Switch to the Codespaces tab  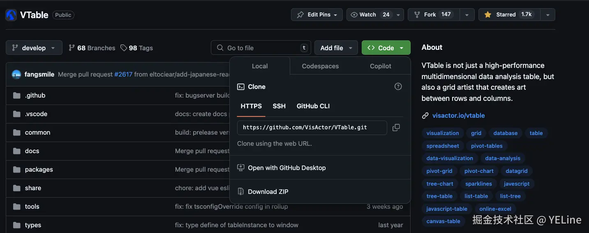(320, 66)
